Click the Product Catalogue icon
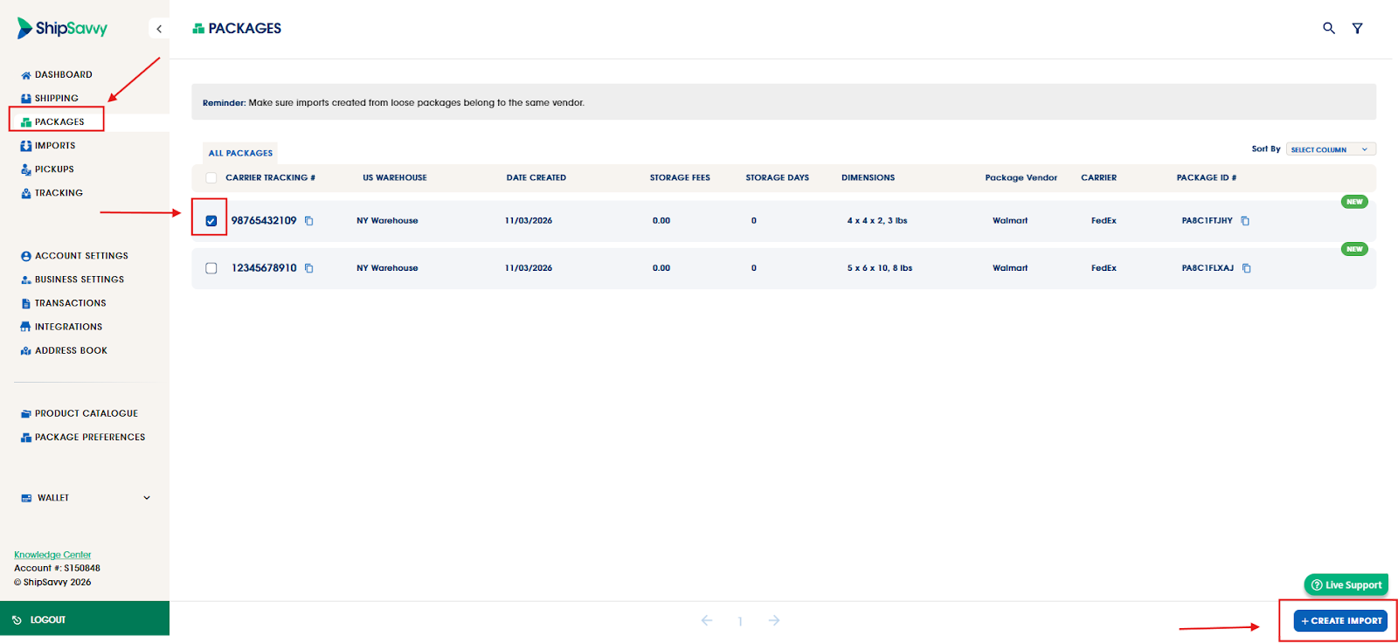Viewport: 1398px width, 643px height. click(26, 413)
